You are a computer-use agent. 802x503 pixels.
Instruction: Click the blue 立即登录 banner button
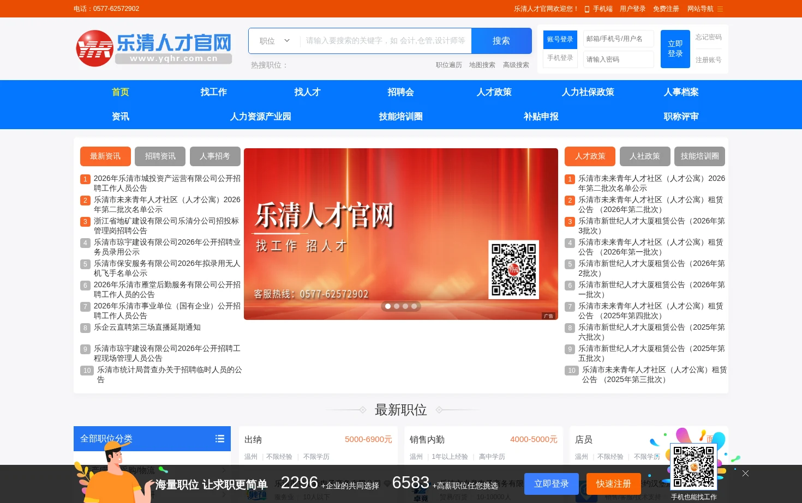(552, 484)
